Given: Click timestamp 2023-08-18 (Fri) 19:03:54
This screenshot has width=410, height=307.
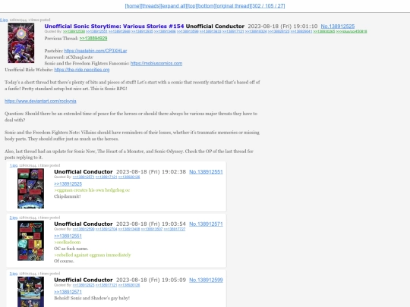Looking at the screenshot, I should click(x=151, y=224).
